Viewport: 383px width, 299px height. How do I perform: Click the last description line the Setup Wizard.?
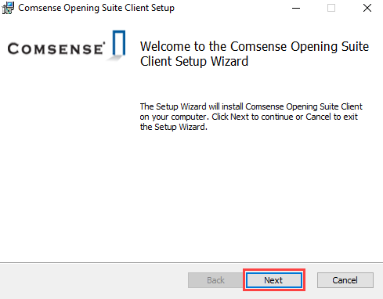(x=173, y=127)
